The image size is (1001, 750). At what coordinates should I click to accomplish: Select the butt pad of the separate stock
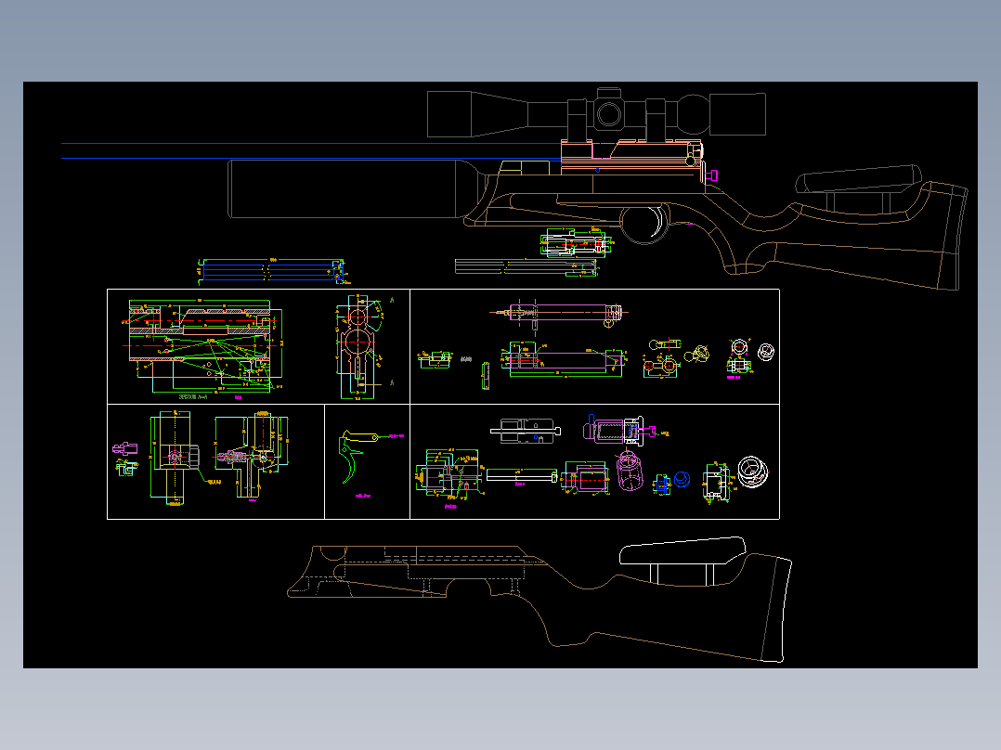776,610
